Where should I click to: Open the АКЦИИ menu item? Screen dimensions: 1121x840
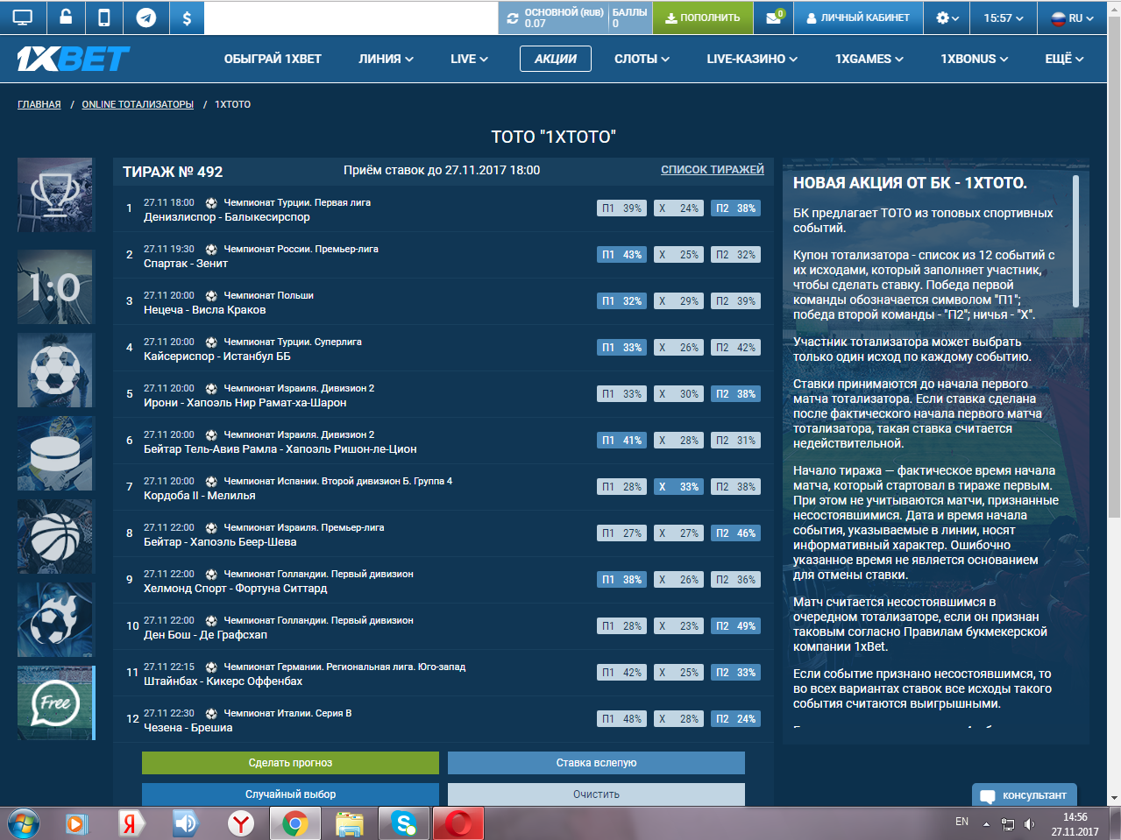coord(556,59)
